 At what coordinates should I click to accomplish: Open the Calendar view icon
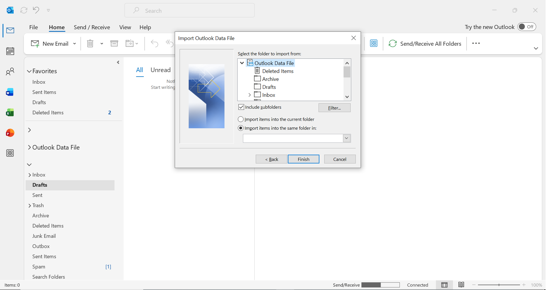10,51
